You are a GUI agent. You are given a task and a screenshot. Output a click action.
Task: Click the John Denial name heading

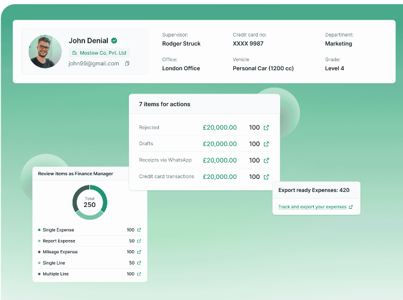coord(88,41)
